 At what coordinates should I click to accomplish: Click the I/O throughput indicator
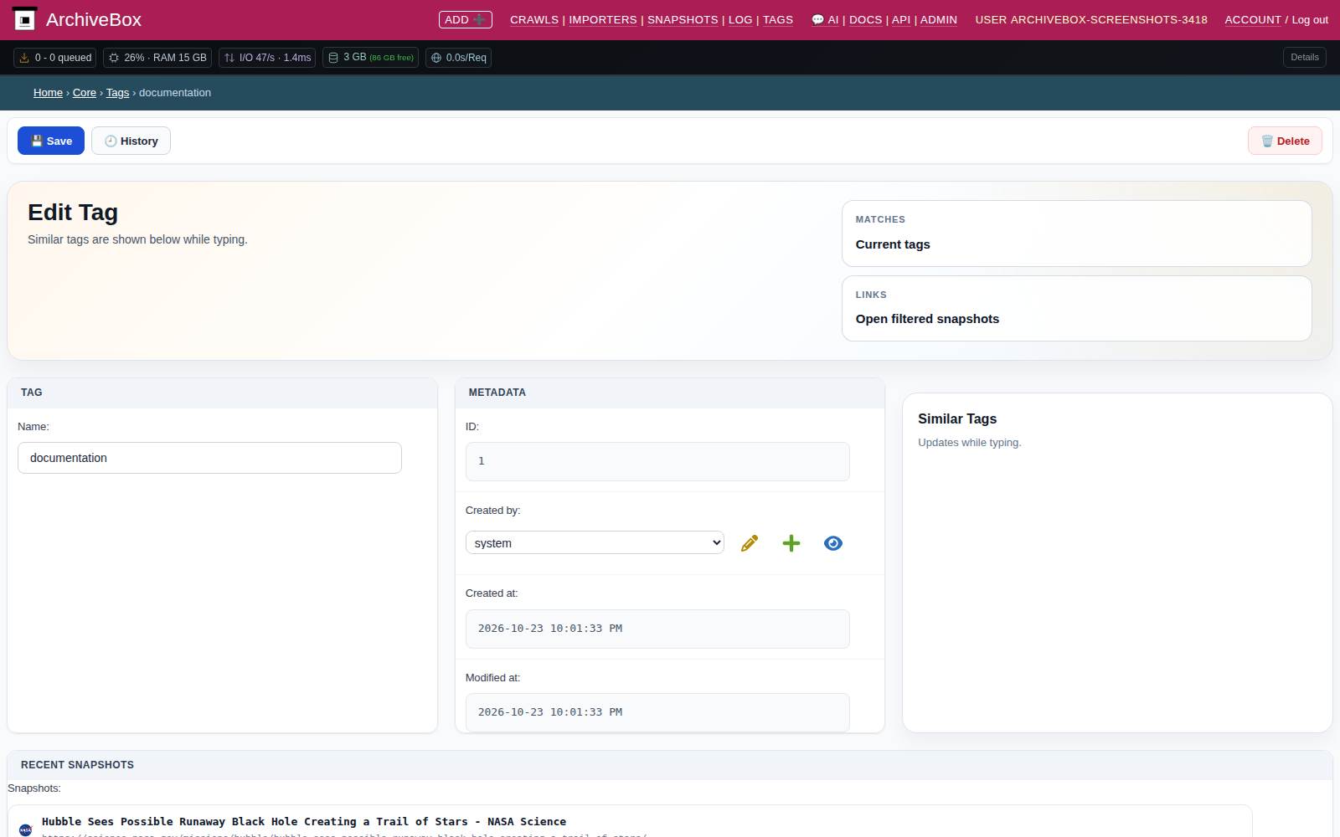click(267, 58)
